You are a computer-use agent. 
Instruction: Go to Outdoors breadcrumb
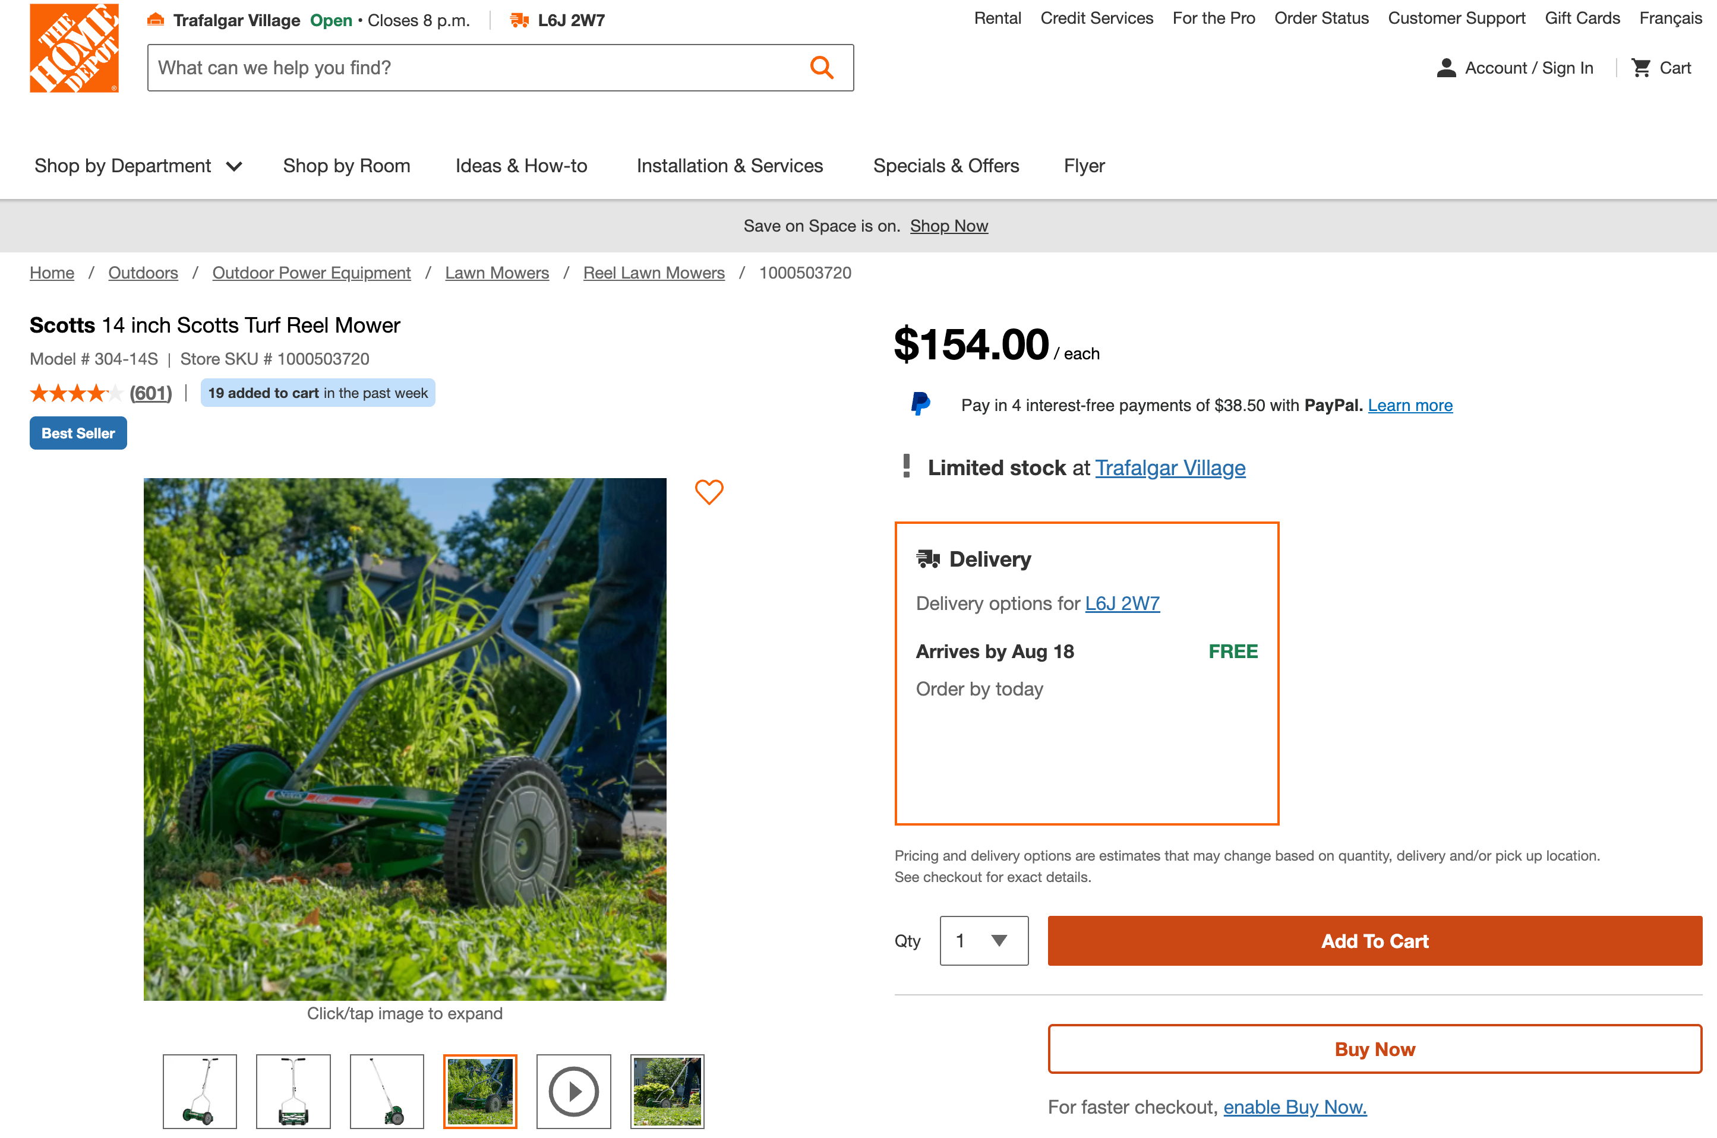[143, 273]
